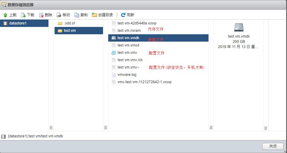
Task: Select datastore1 in the left pane
Action: tap(18, 23)
